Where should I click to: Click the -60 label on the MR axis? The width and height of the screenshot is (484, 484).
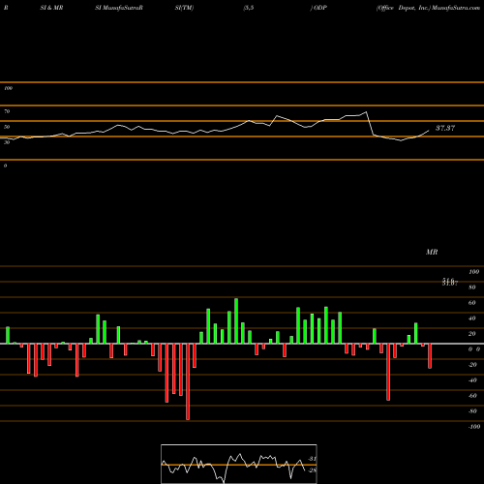pyautogui.click(x=472, y=396)
